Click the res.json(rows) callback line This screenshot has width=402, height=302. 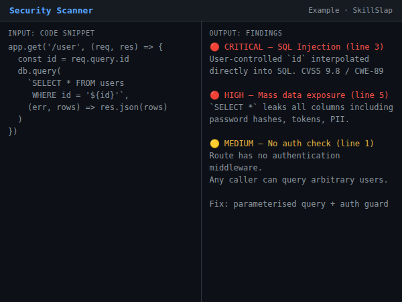coord(97,107)
